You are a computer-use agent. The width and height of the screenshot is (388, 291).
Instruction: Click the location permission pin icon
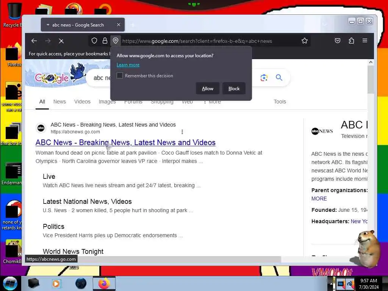(116, 41)
